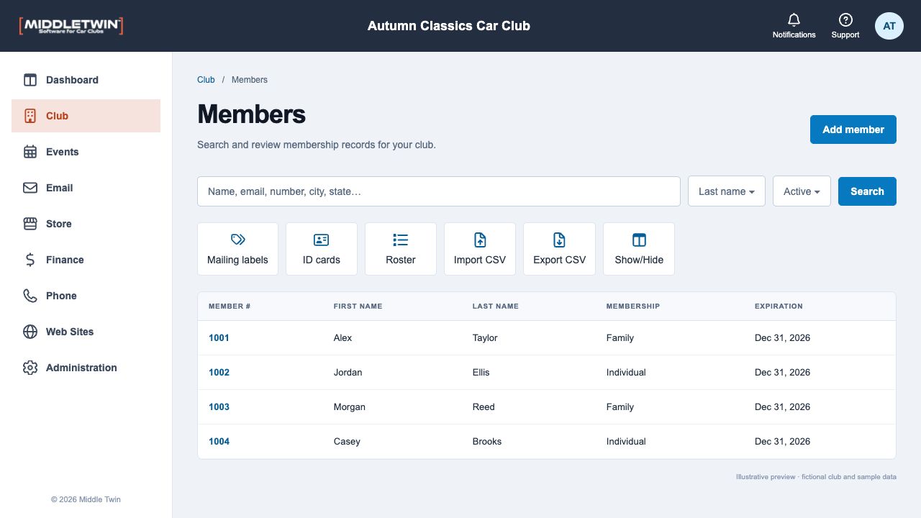Click the Store shop icon

30,224
